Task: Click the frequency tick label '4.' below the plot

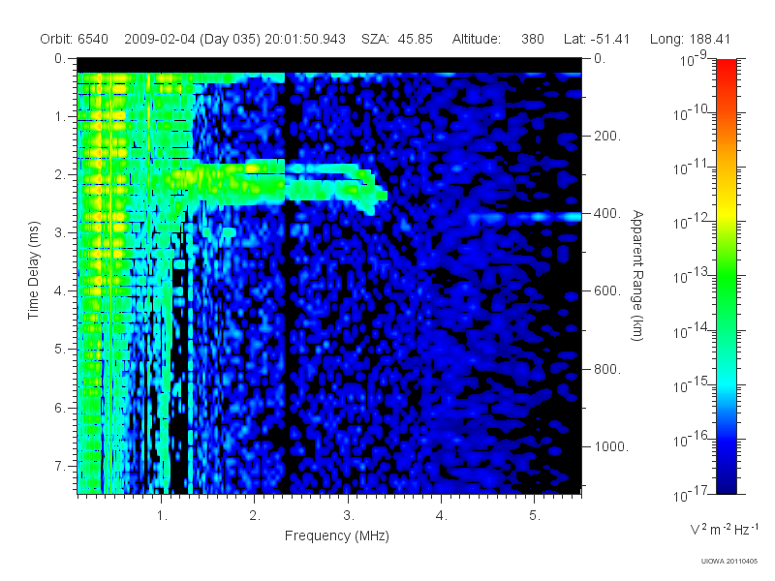Action: (442, 516)
